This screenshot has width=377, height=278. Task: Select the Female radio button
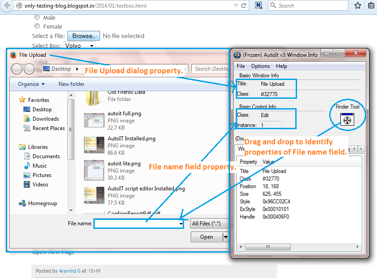click(37, 26)
